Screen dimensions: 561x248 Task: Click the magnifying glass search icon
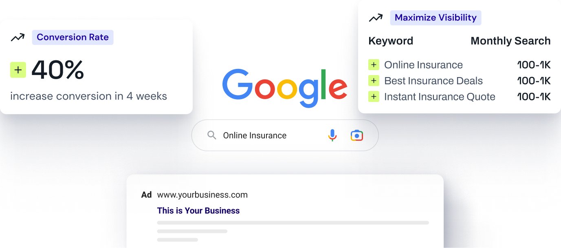212,135
